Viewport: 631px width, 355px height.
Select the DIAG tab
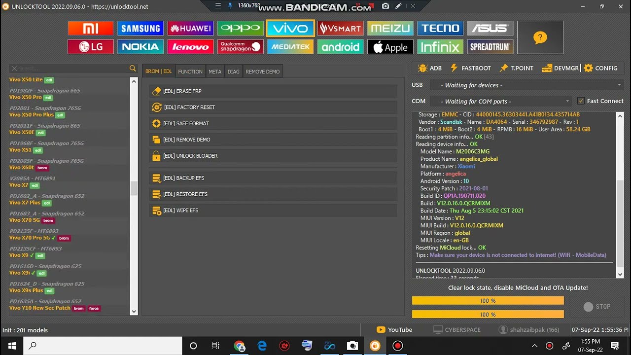click(234, 71)
